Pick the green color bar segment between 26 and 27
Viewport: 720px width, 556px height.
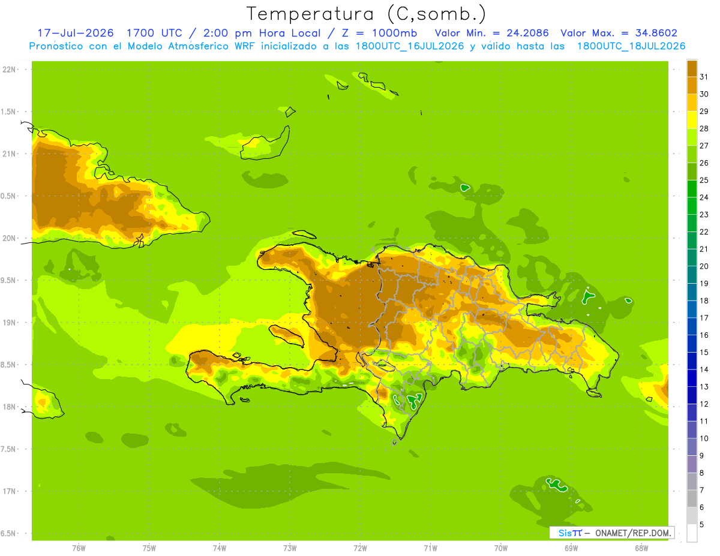click(692, 154)
